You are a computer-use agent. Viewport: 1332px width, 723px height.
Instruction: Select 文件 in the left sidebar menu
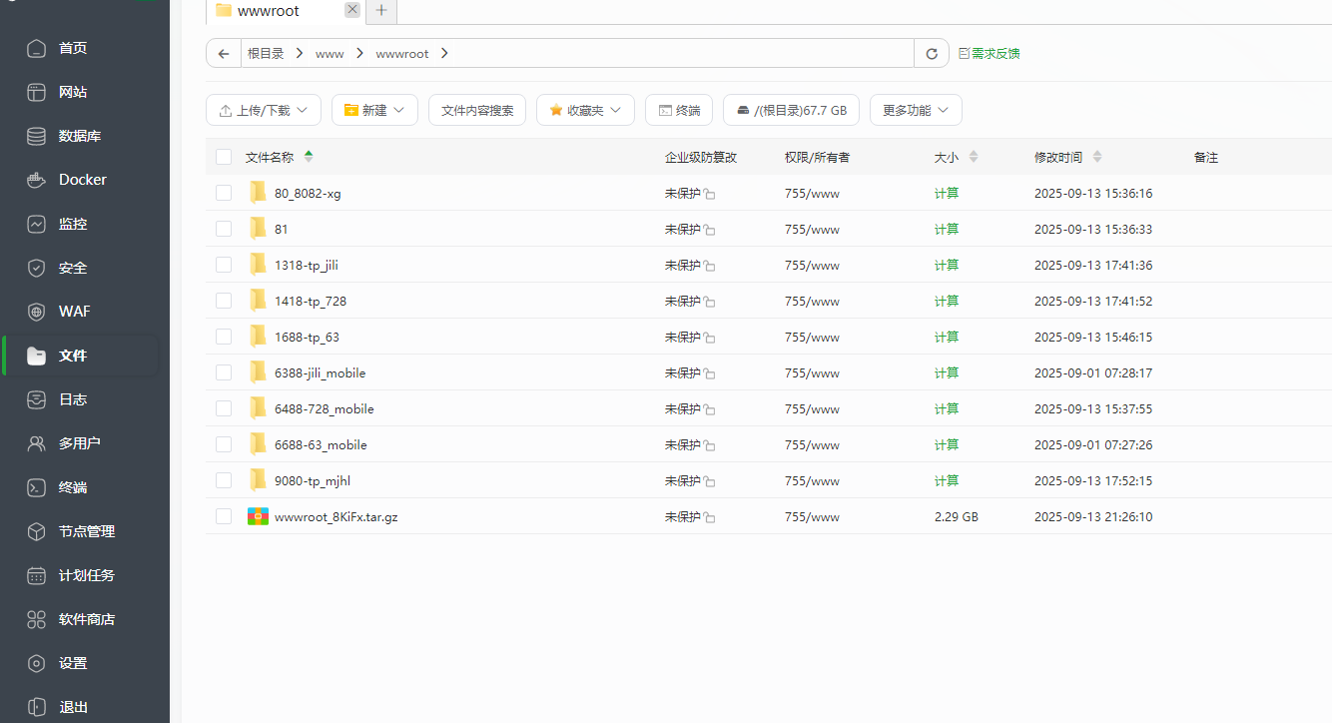(80, 356)
